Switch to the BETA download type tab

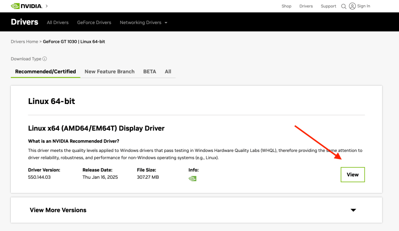click(150, 72)
